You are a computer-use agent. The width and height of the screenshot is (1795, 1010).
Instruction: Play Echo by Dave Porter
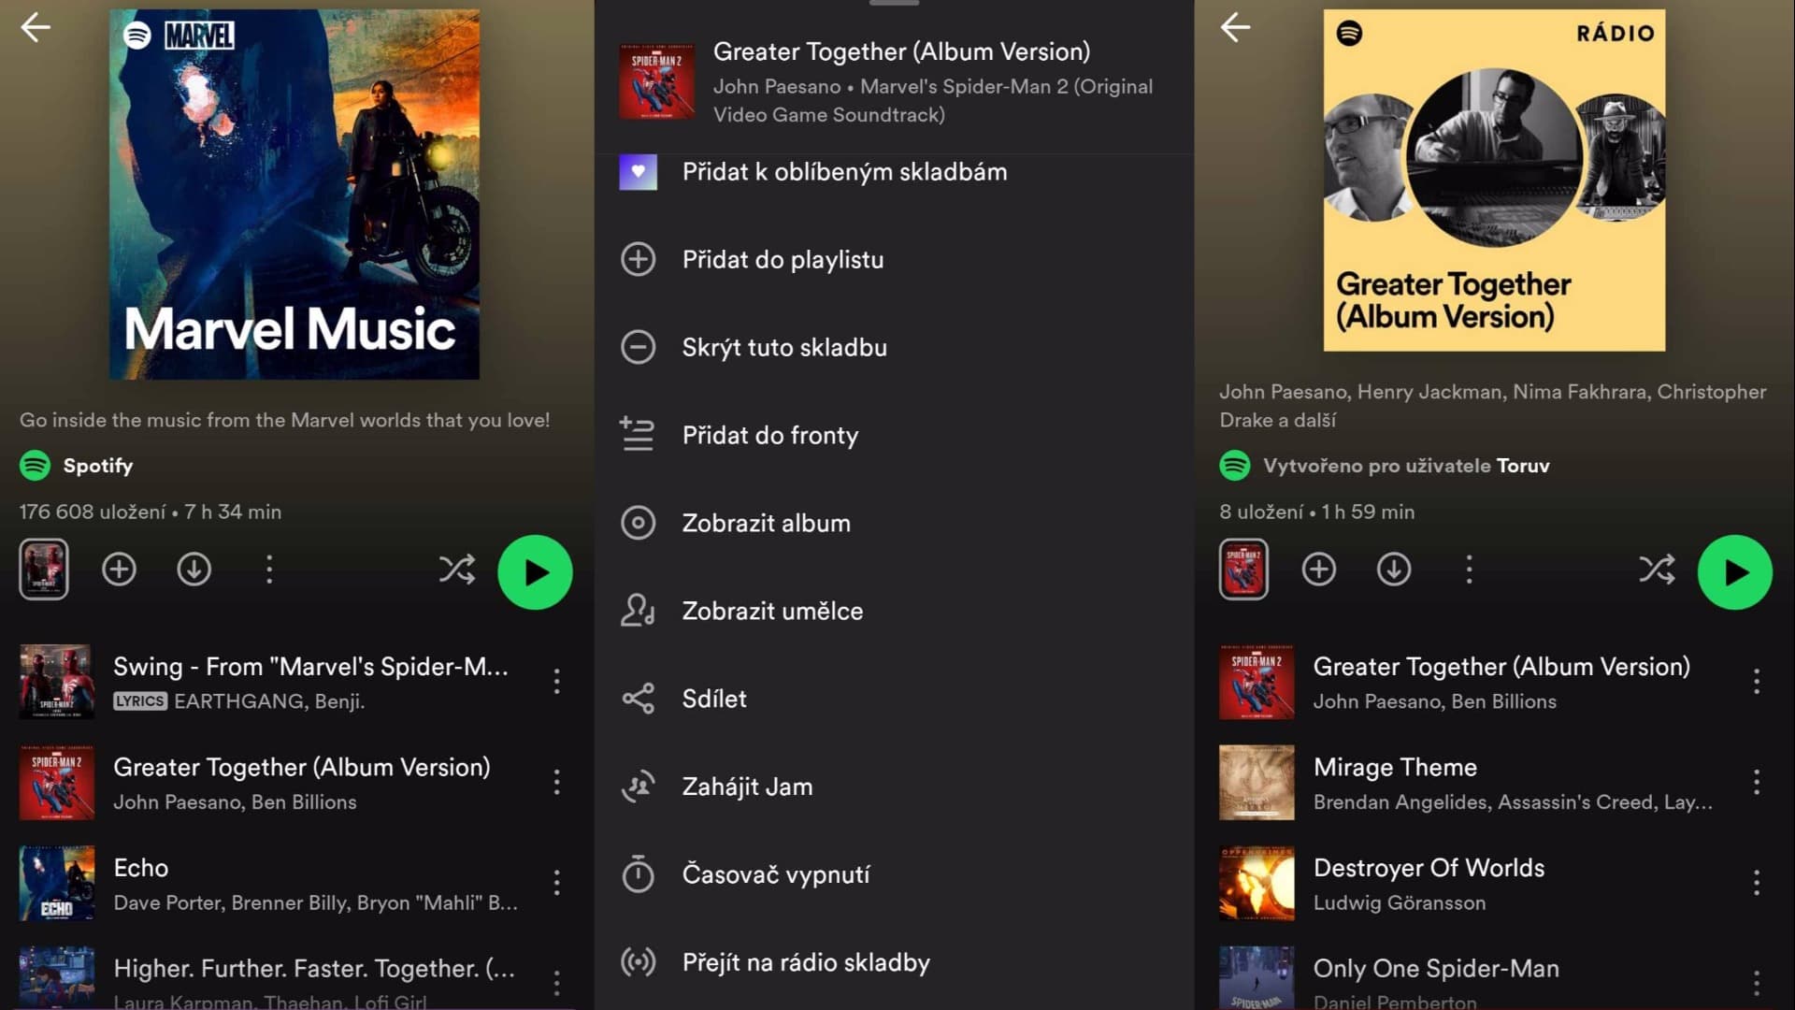[x=294, y=884]
